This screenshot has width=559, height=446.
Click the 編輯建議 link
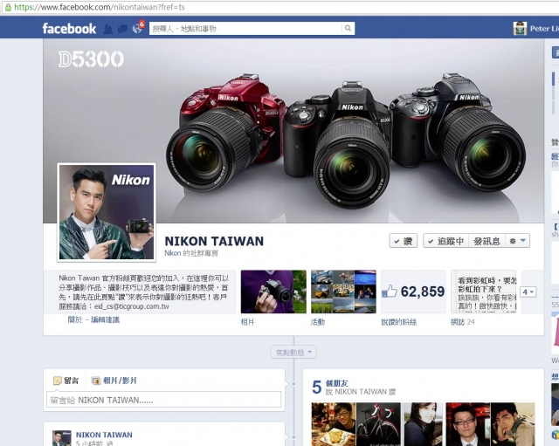point(105,319)
